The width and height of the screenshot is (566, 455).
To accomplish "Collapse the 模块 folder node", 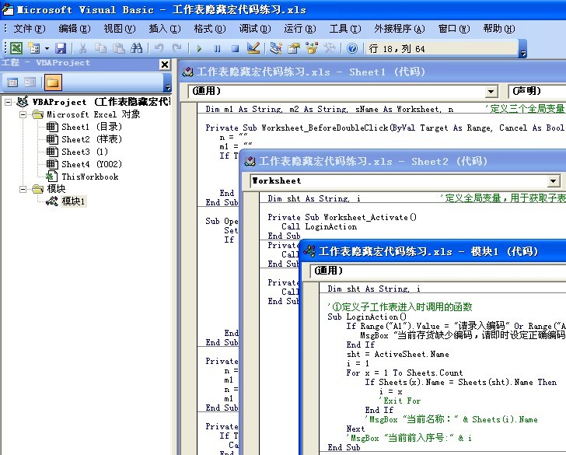I will [23, 189].
